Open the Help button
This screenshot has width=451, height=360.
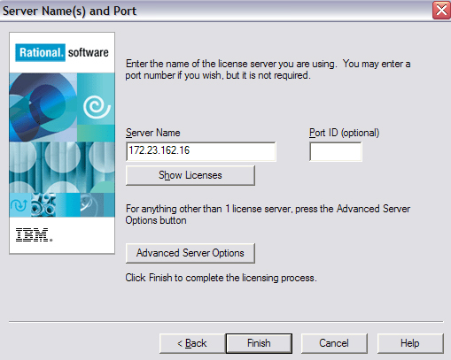pyautogui.click(x=410, y=343)
